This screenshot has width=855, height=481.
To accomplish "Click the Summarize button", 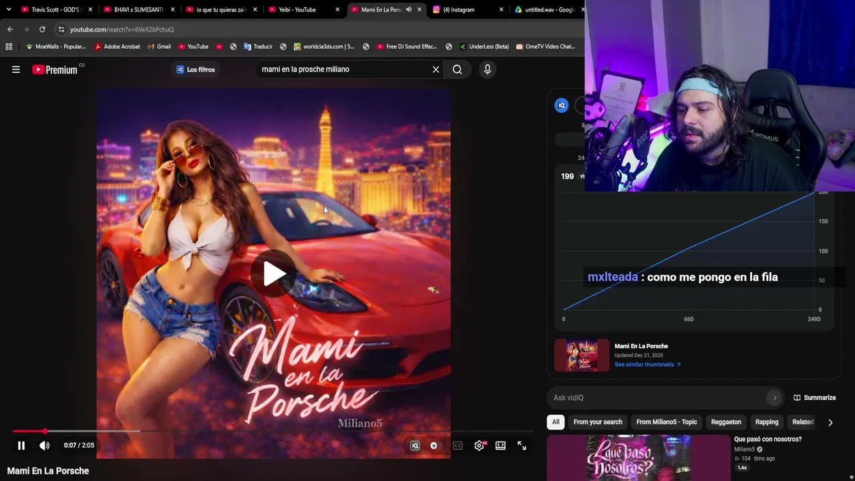I will (814, 398).
